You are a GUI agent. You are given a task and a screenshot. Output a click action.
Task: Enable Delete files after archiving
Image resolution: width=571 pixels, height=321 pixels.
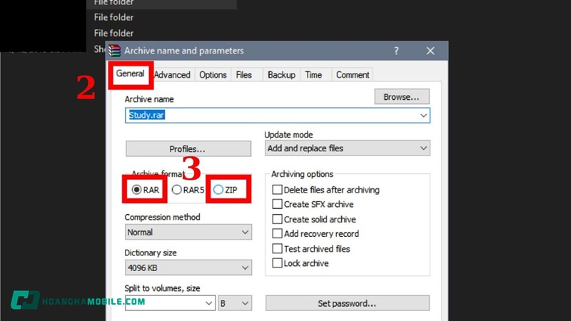(x=278, y=190)
